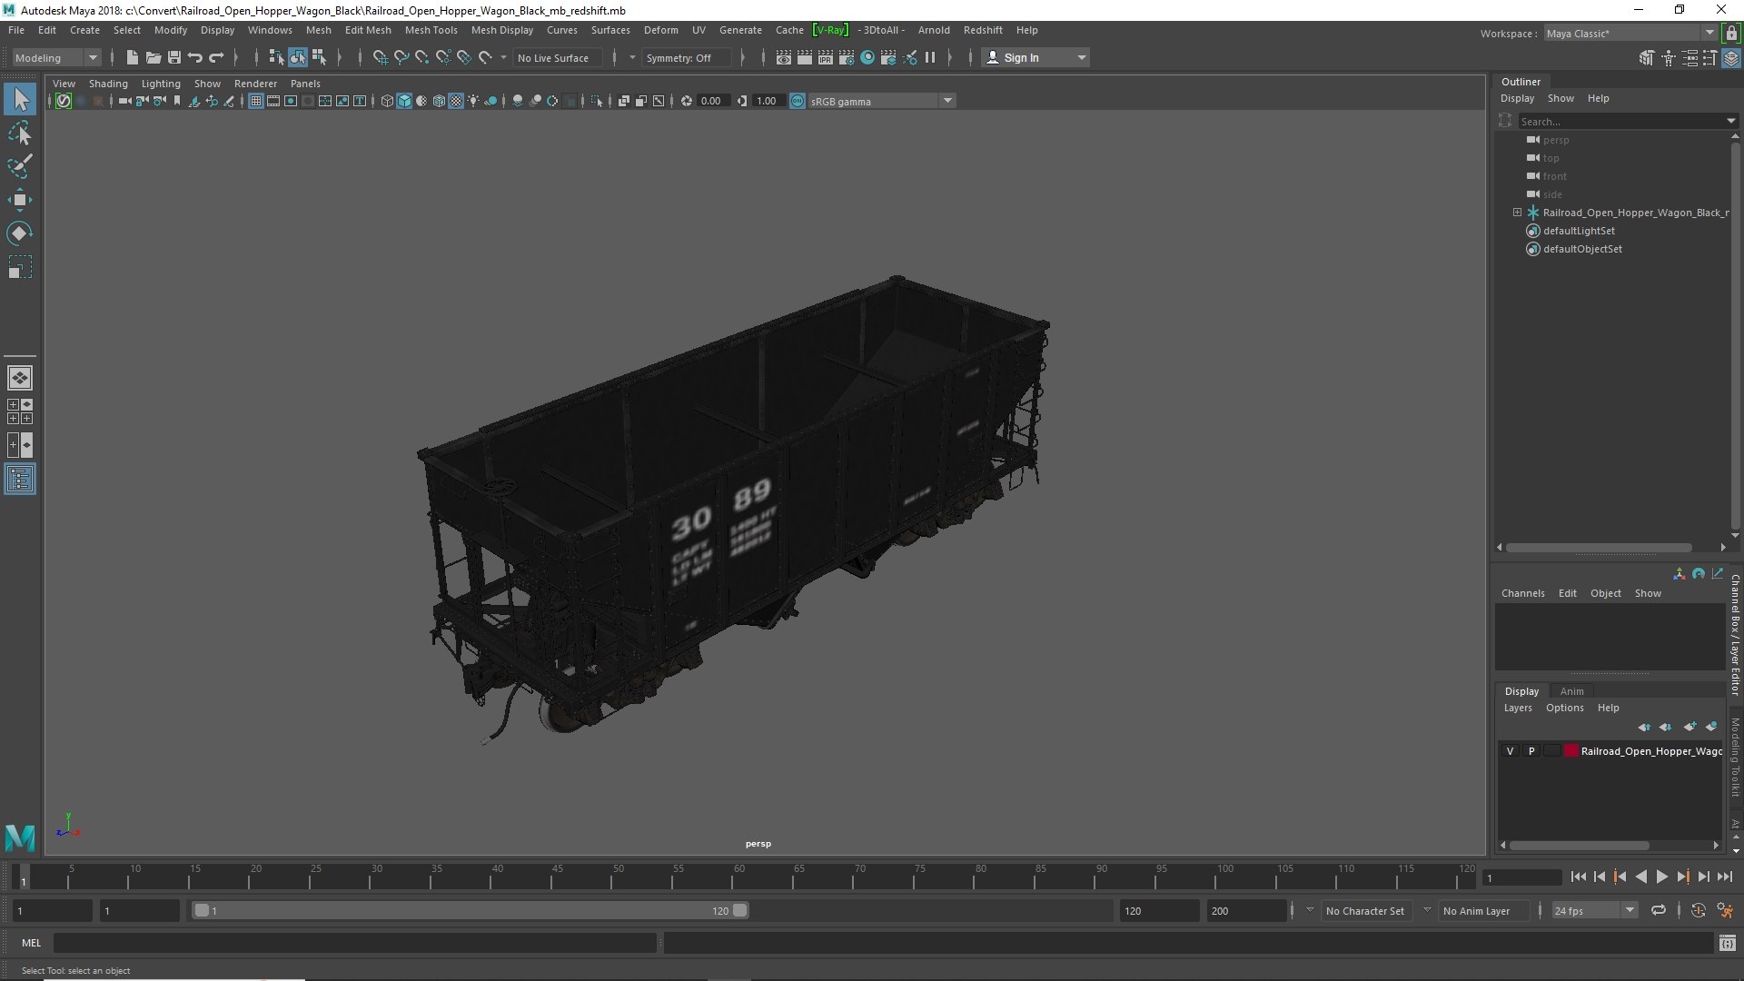
Task: Undo the last action
Action: pyautogui.click(x=195, y=57)
